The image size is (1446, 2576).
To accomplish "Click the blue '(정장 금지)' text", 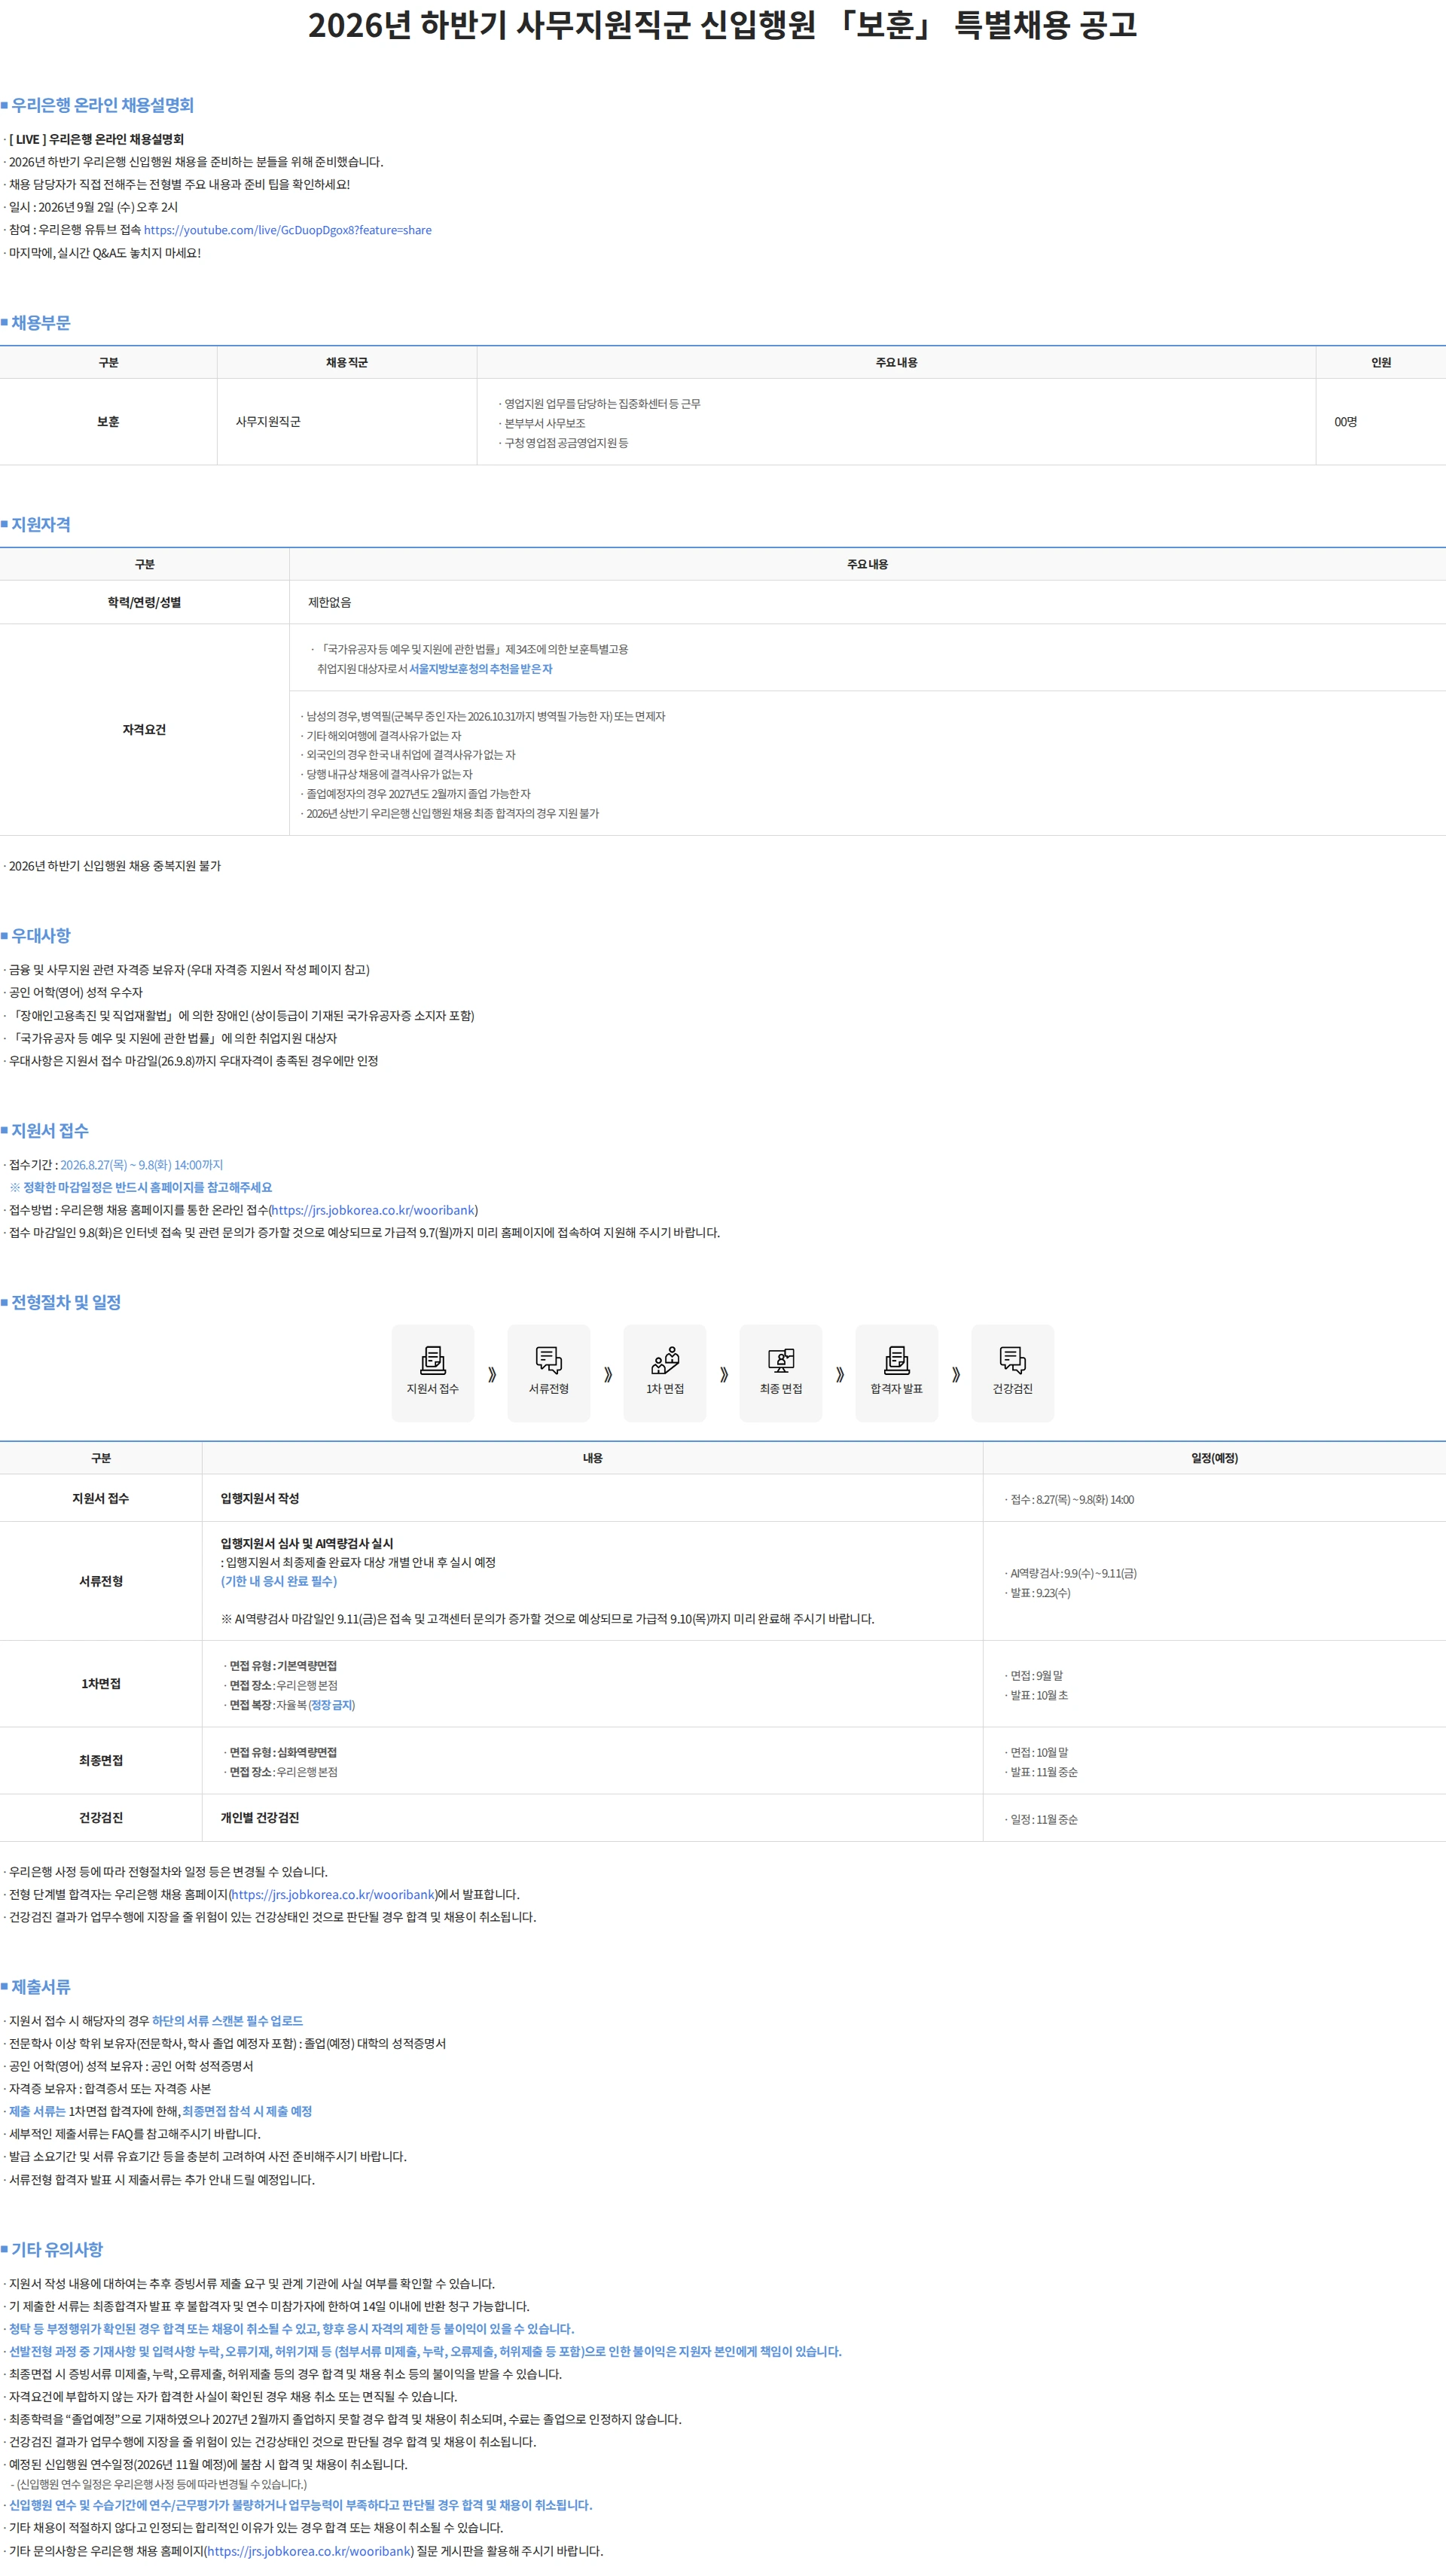I will coord(331,1705).
